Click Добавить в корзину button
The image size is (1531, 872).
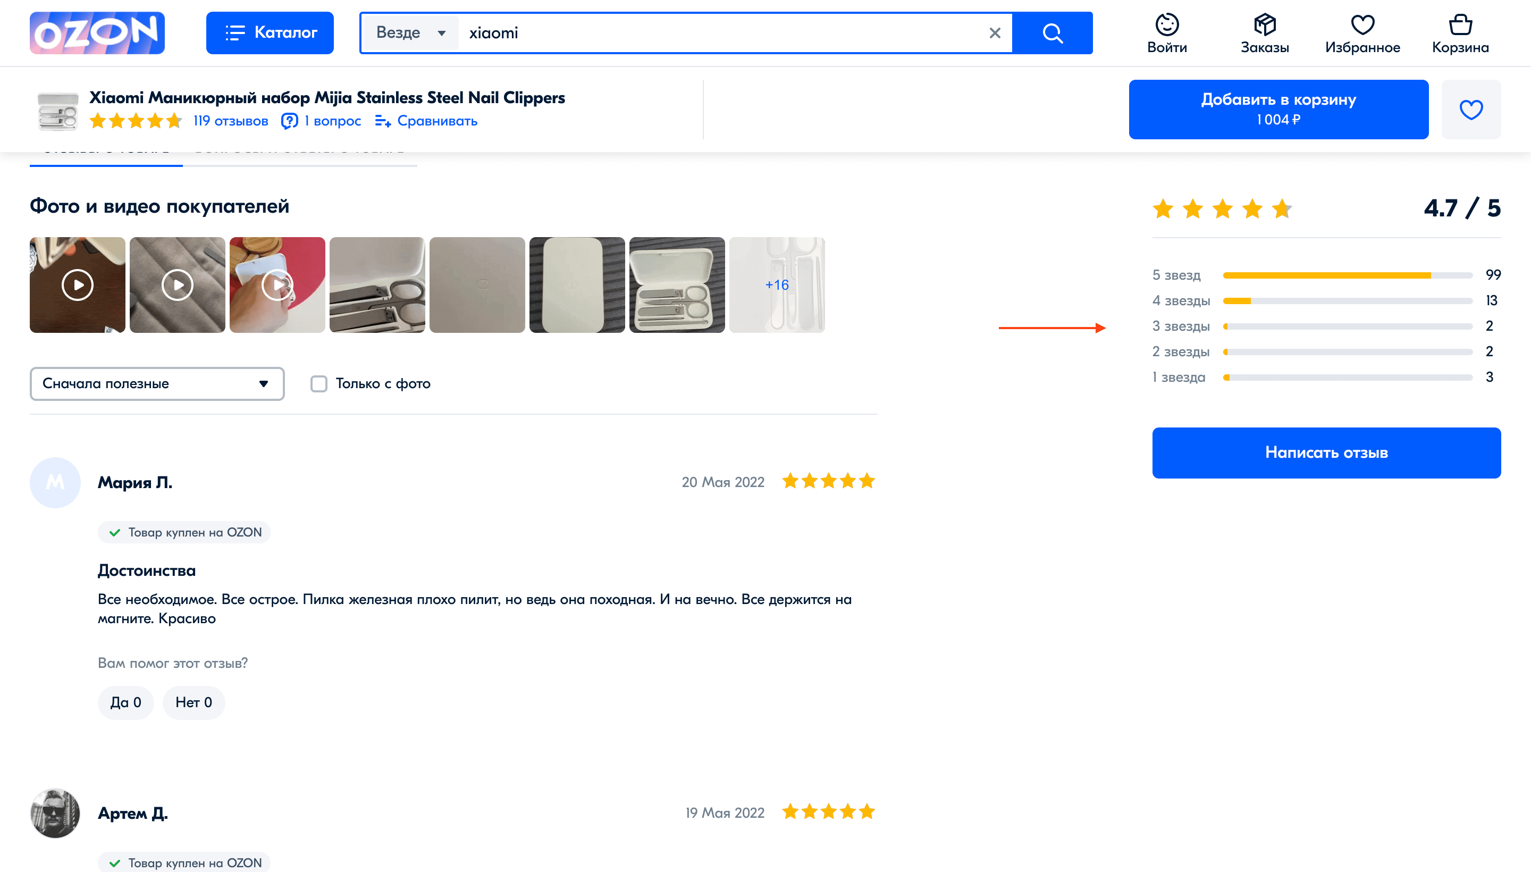click(1278, 110)
